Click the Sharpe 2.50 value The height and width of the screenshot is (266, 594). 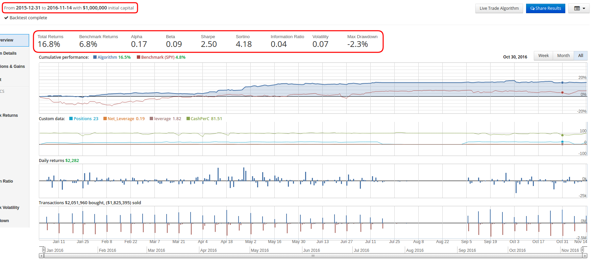coord(209,44)
